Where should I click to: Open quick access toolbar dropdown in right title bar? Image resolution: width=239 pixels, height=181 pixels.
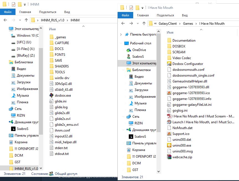(142, 8)
